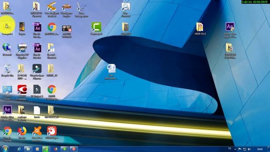The width and height of the screenshot is (270, 152).
Task: Select the user profile folder with person silhouette
Action: [x=7, y=6]
